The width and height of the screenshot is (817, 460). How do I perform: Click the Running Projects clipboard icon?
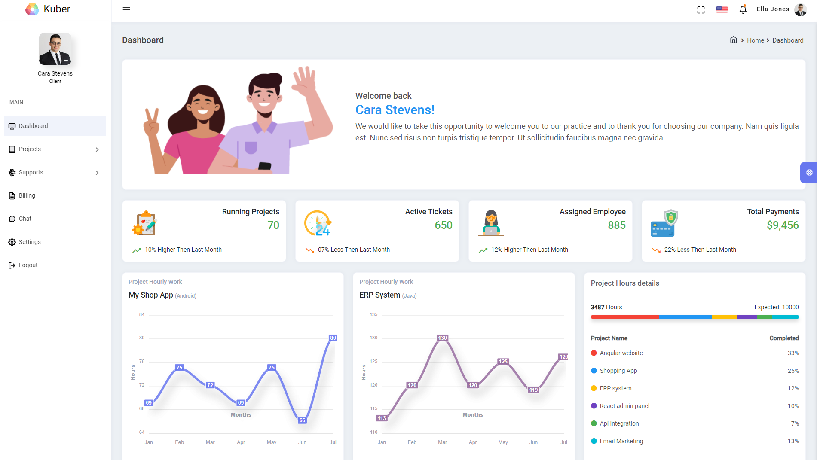click(x=145, y=223)
